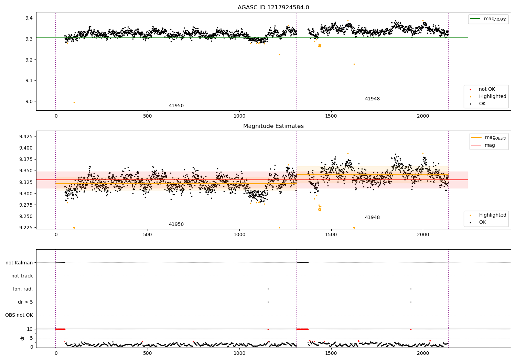Click the 9.350 y-axis tick in the middle plot

pyautogui.click(x=26, y=171)
